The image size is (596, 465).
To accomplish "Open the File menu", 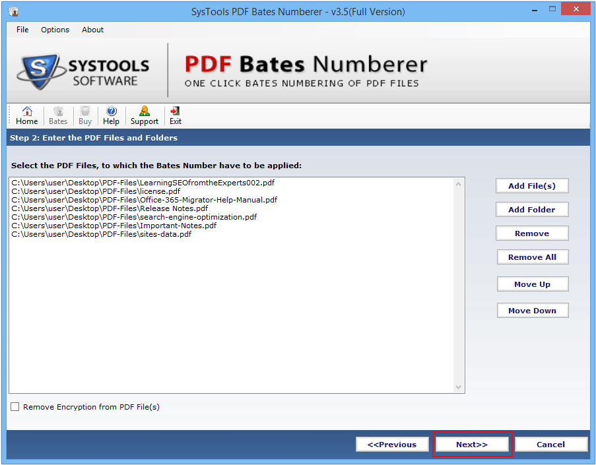I will (22, 30).
